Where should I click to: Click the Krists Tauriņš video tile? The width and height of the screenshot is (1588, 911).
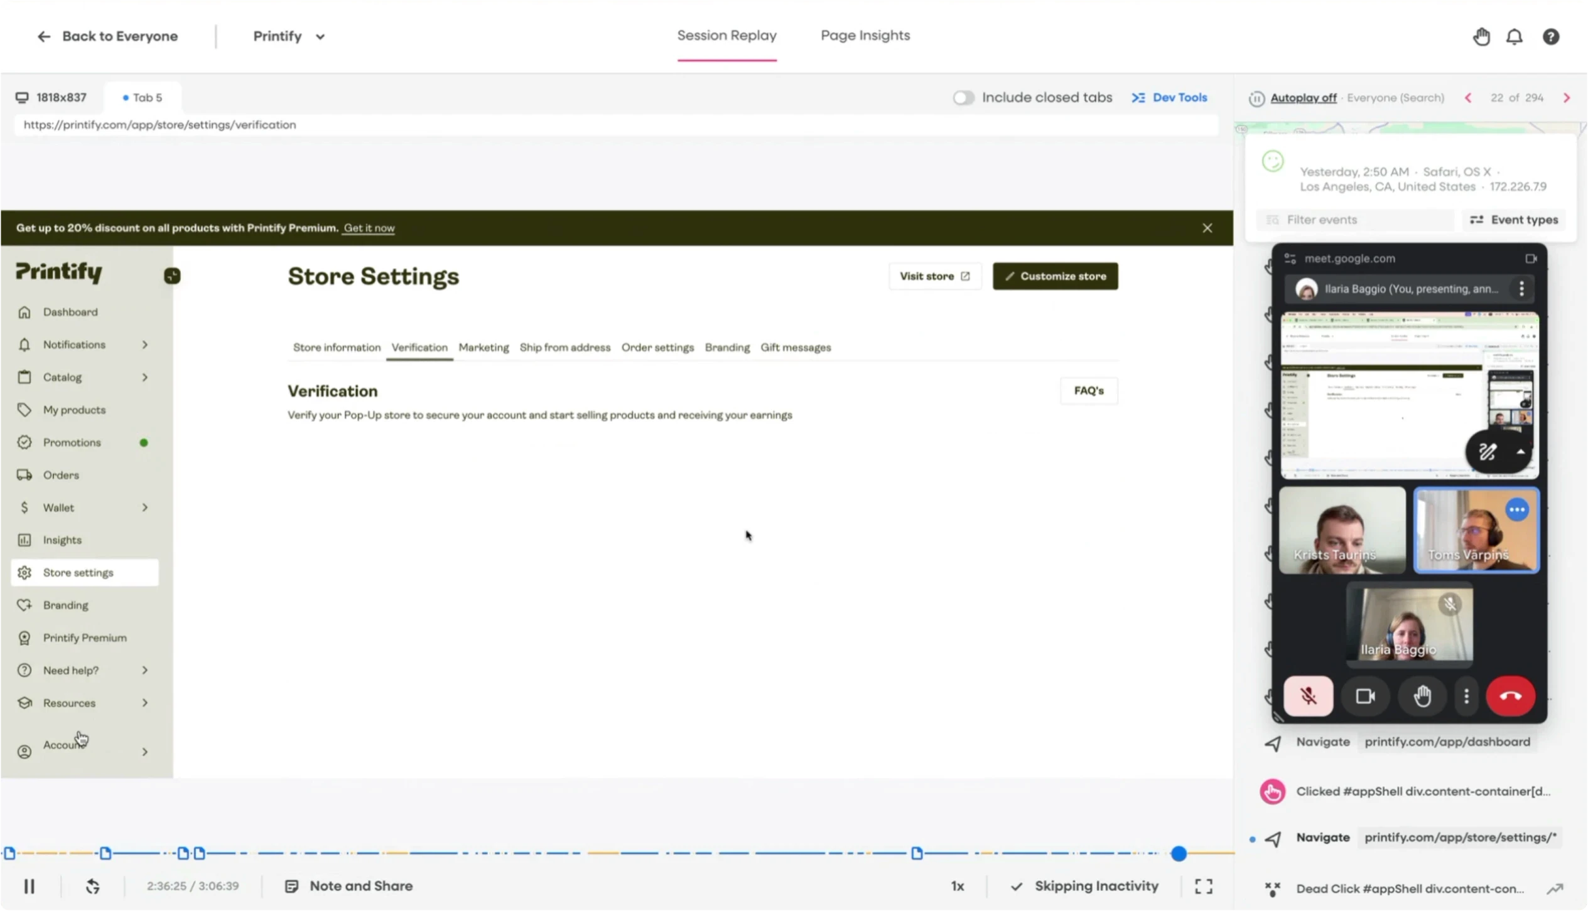[x=1342, y=531]
